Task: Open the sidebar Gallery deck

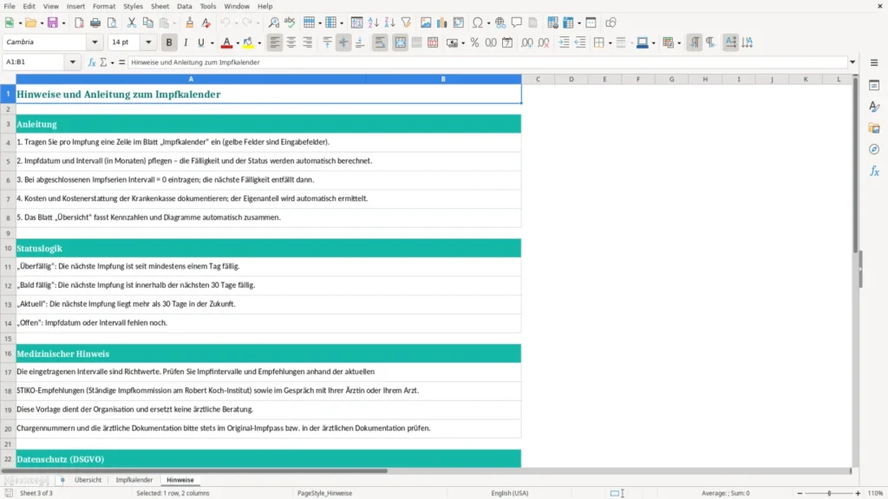Action: [874, 128]
